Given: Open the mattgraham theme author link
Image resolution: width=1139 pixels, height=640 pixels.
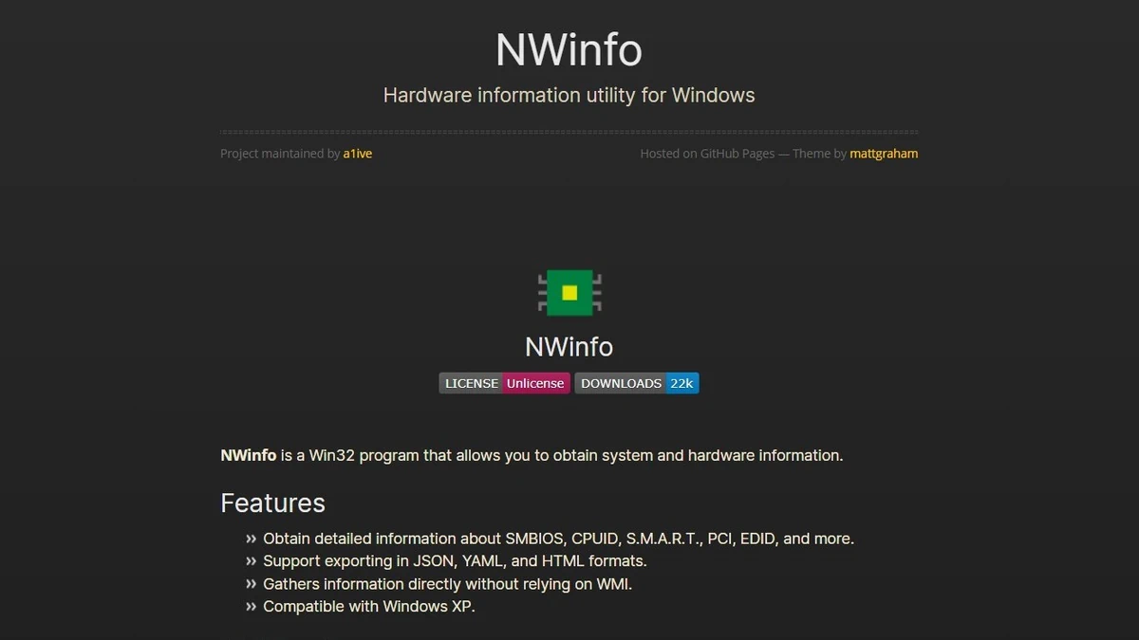Looking at the screenshot, I should [884, 153].
